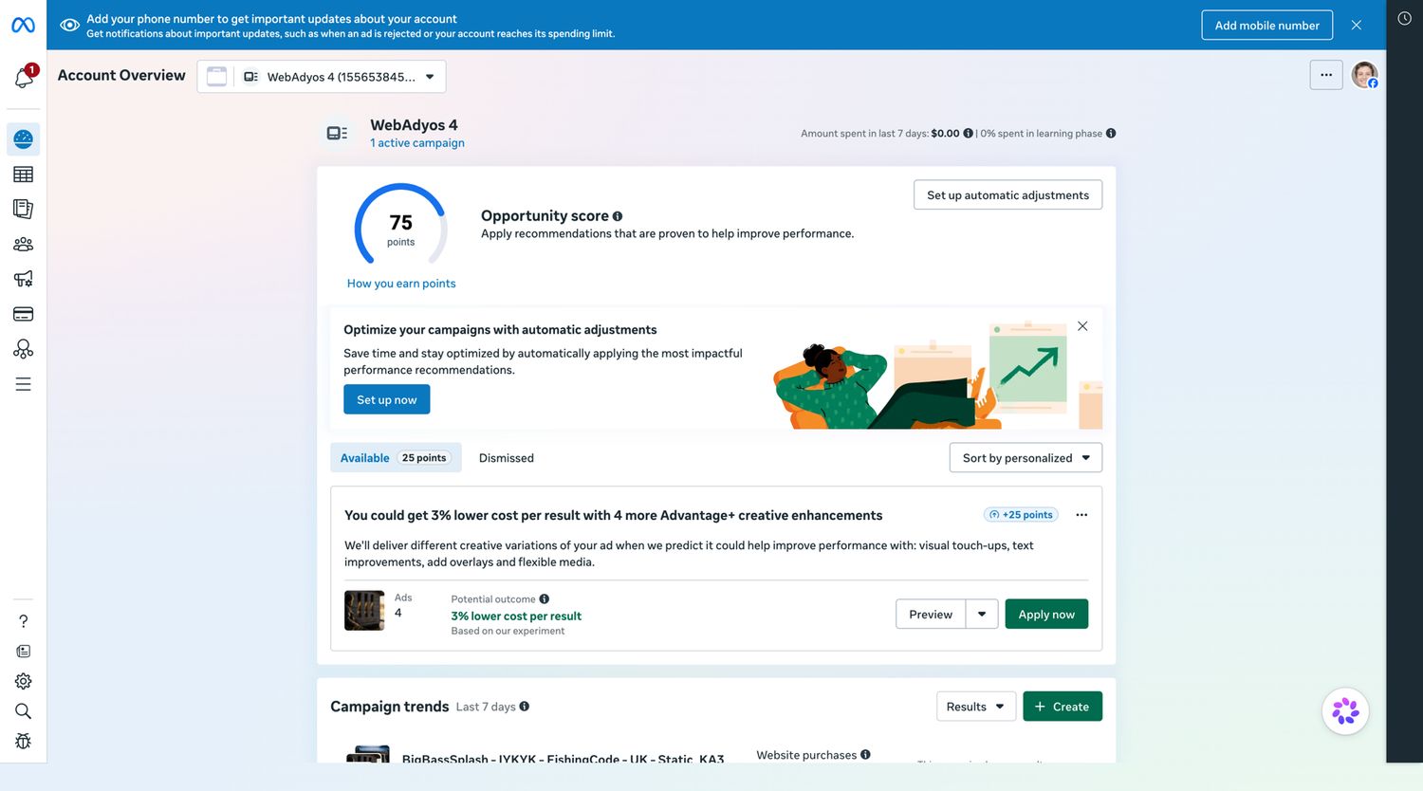Click the Apply now button
Image resolution: width=1423 pixels, height=791 pixels.
click(x=1046, y=615)
